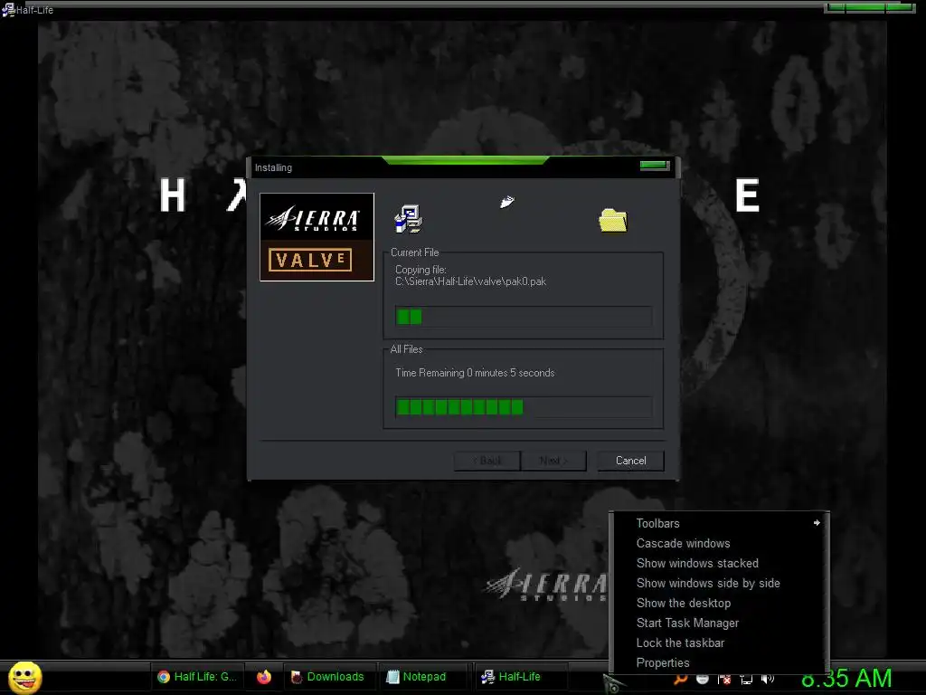Click the Installing dialog green title button

(x=655, y=166)
